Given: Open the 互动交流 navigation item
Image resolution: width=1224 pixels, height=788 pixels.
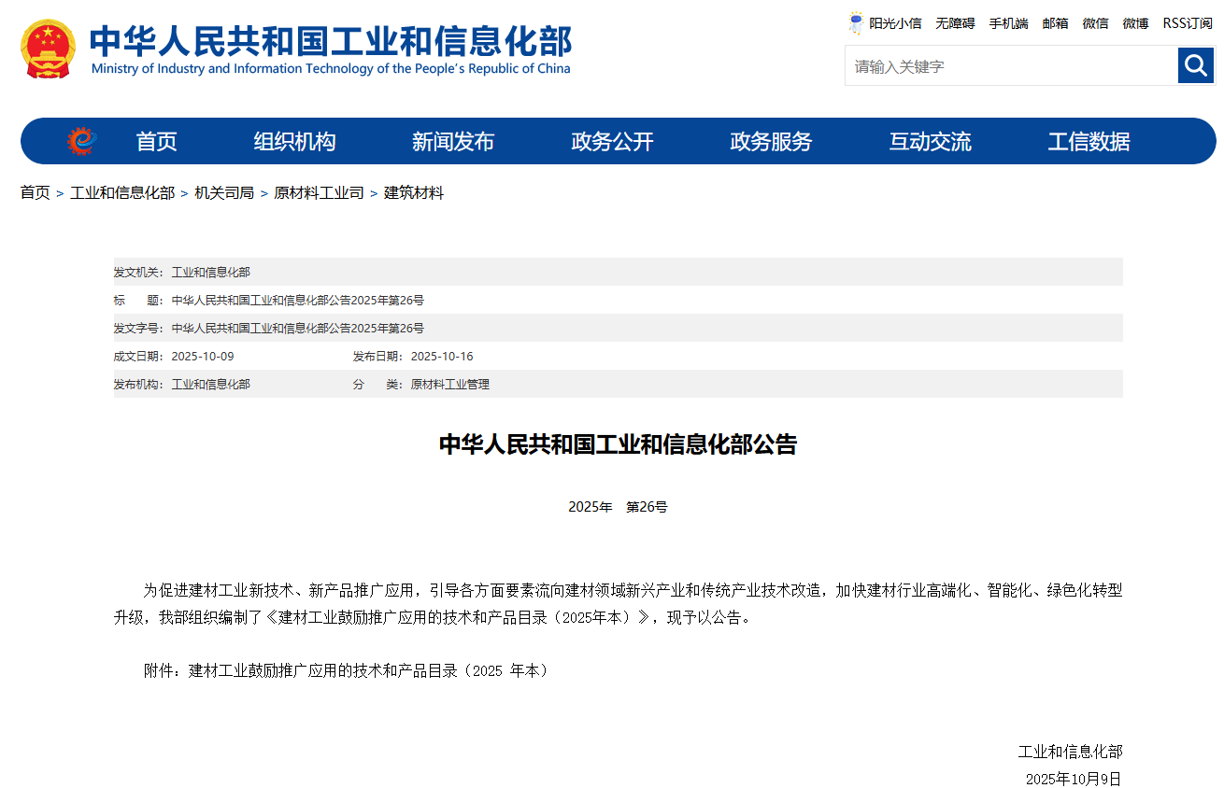Looking at the screenshot, I should pos(930,142).
